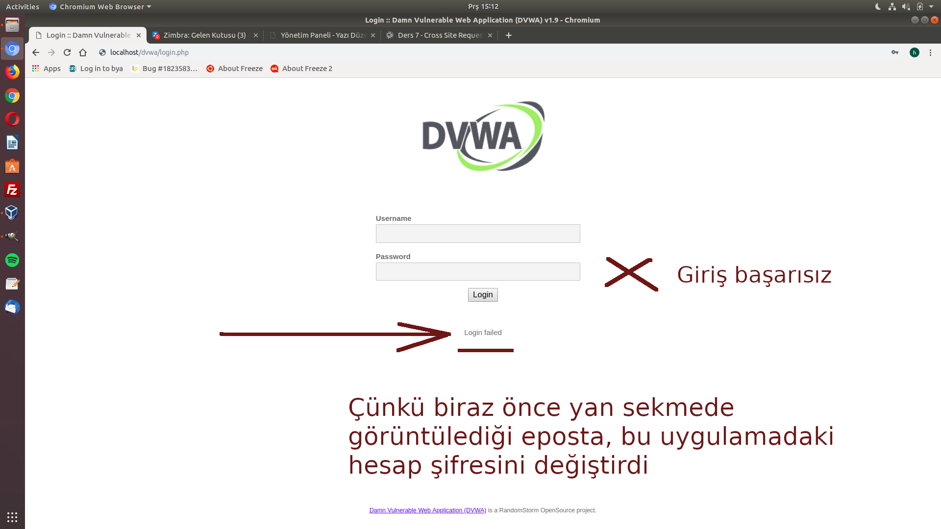Close the Yönetim Paneli tab

click(x=373, y=35)
